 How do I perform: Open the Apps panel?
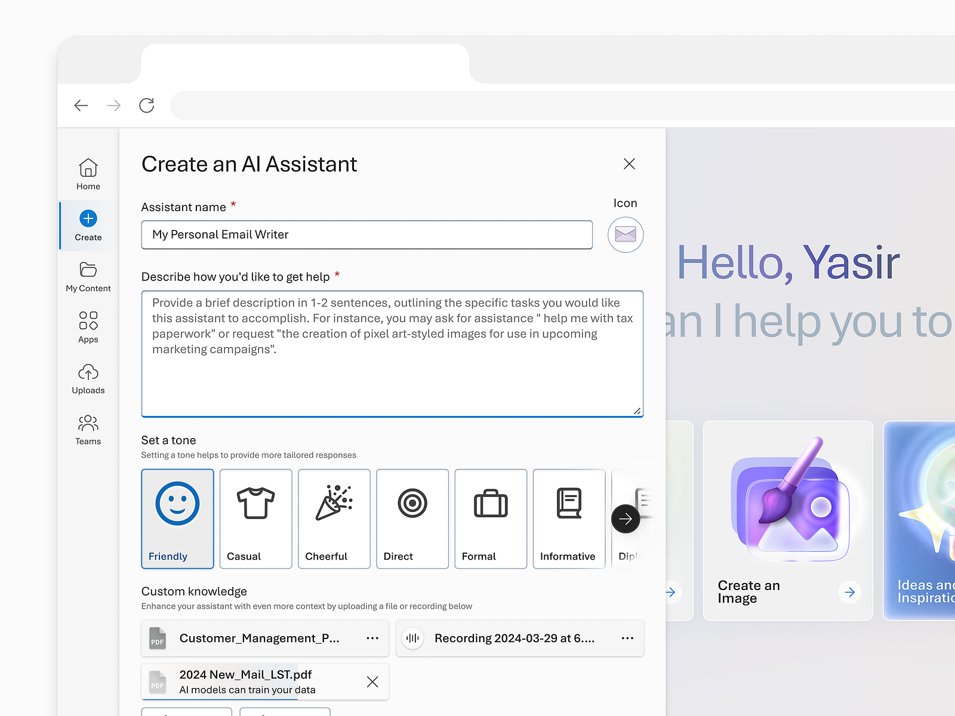[88, 327]
